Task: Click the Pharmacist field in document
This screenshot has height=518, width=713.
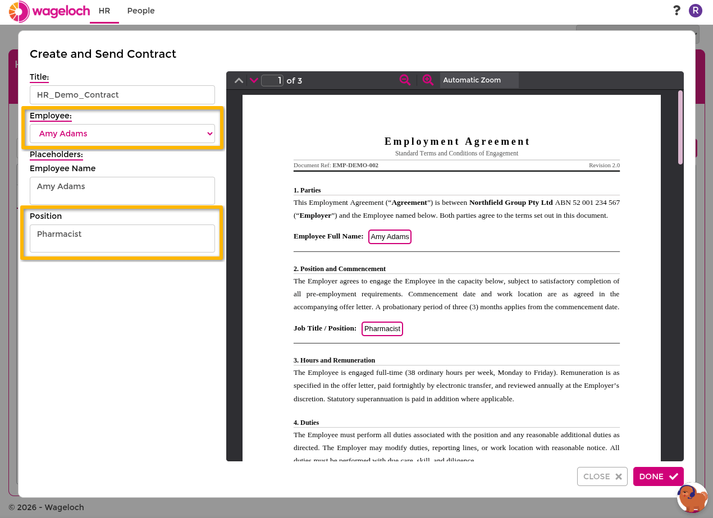Action: pos(382,329)
